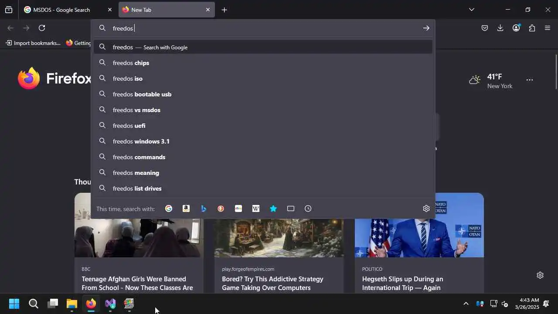This screenshot has height=314, width=558.
Task: Reload the current page
Action: coord(42,28)
